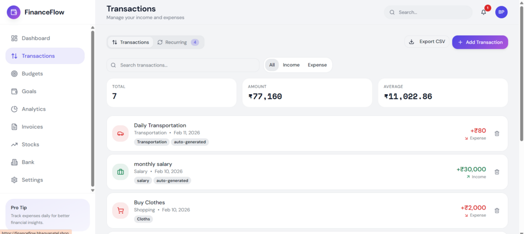The height and width of the screenshot is (234, 524).
Task: Go to Analytics in the sidebar
Action: (33, 109)
